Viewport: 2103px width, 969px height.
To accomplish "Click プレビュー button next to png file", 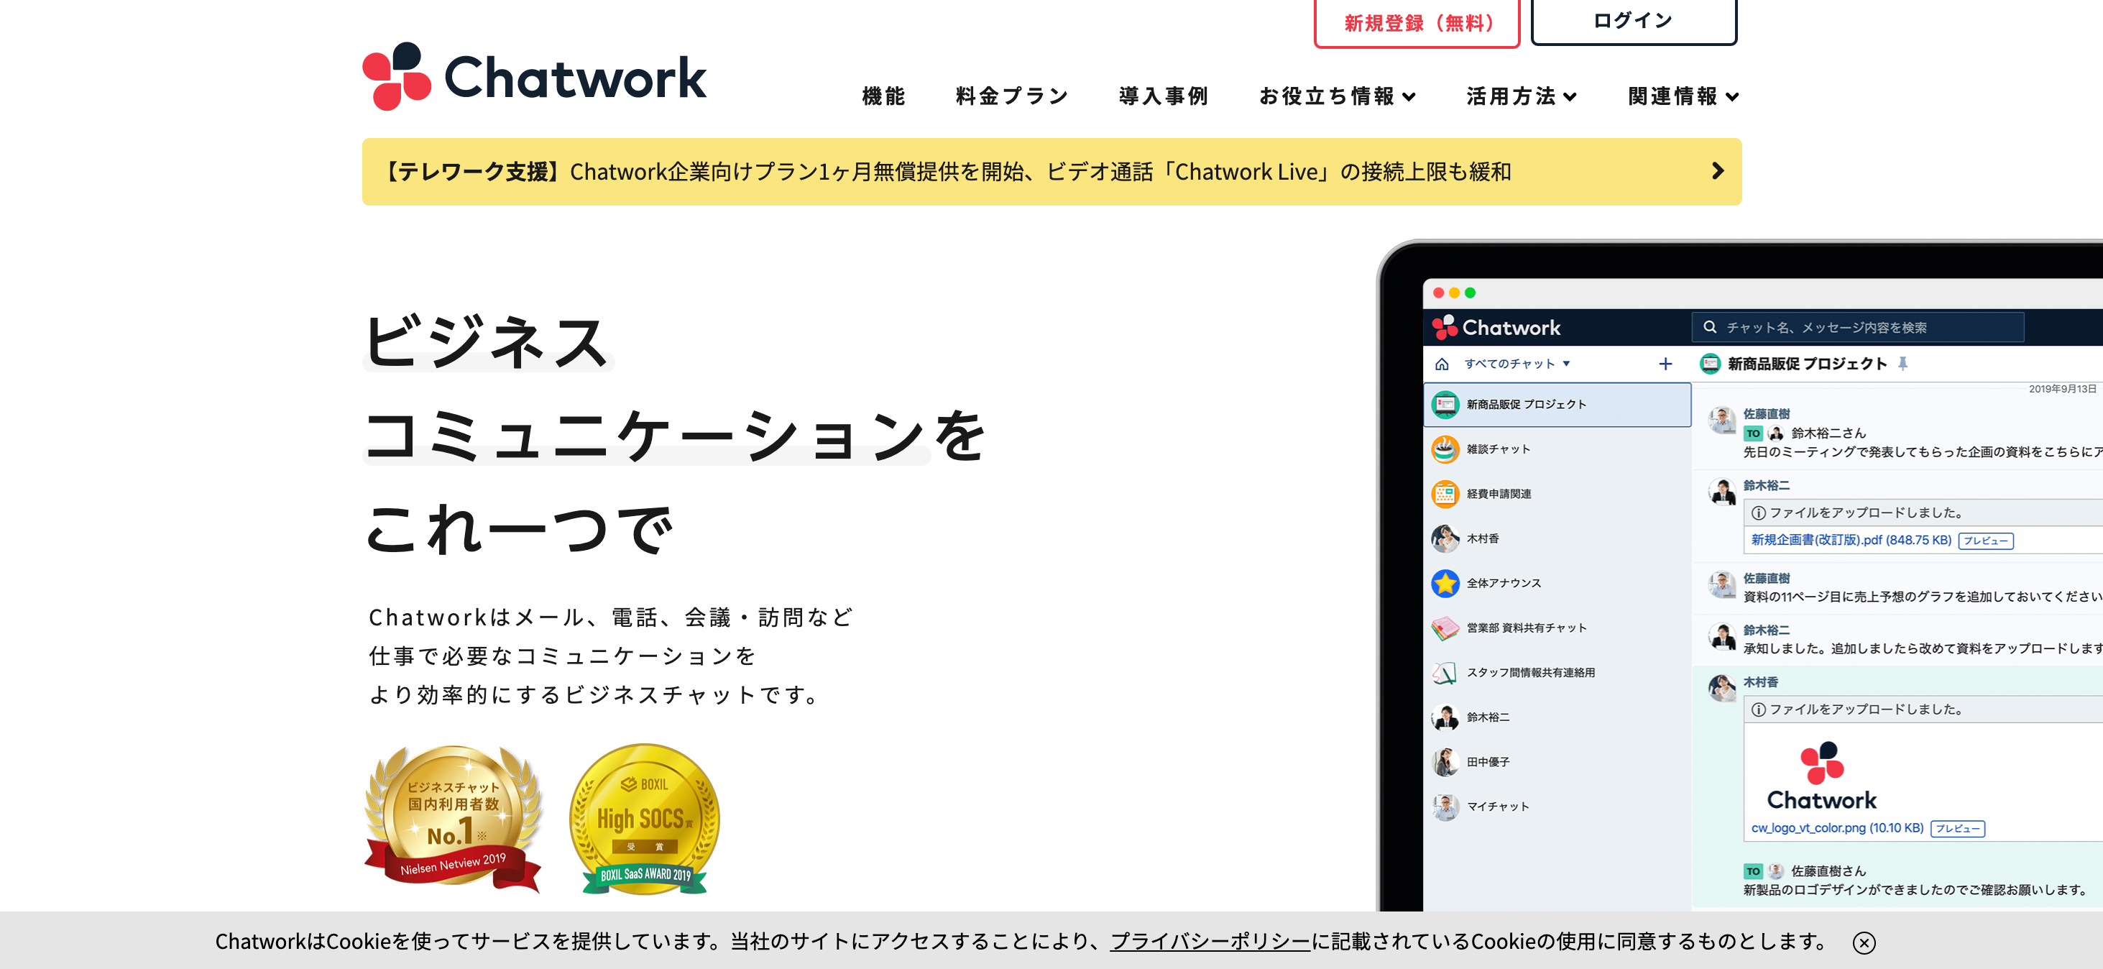I will tap(1958, 829).
